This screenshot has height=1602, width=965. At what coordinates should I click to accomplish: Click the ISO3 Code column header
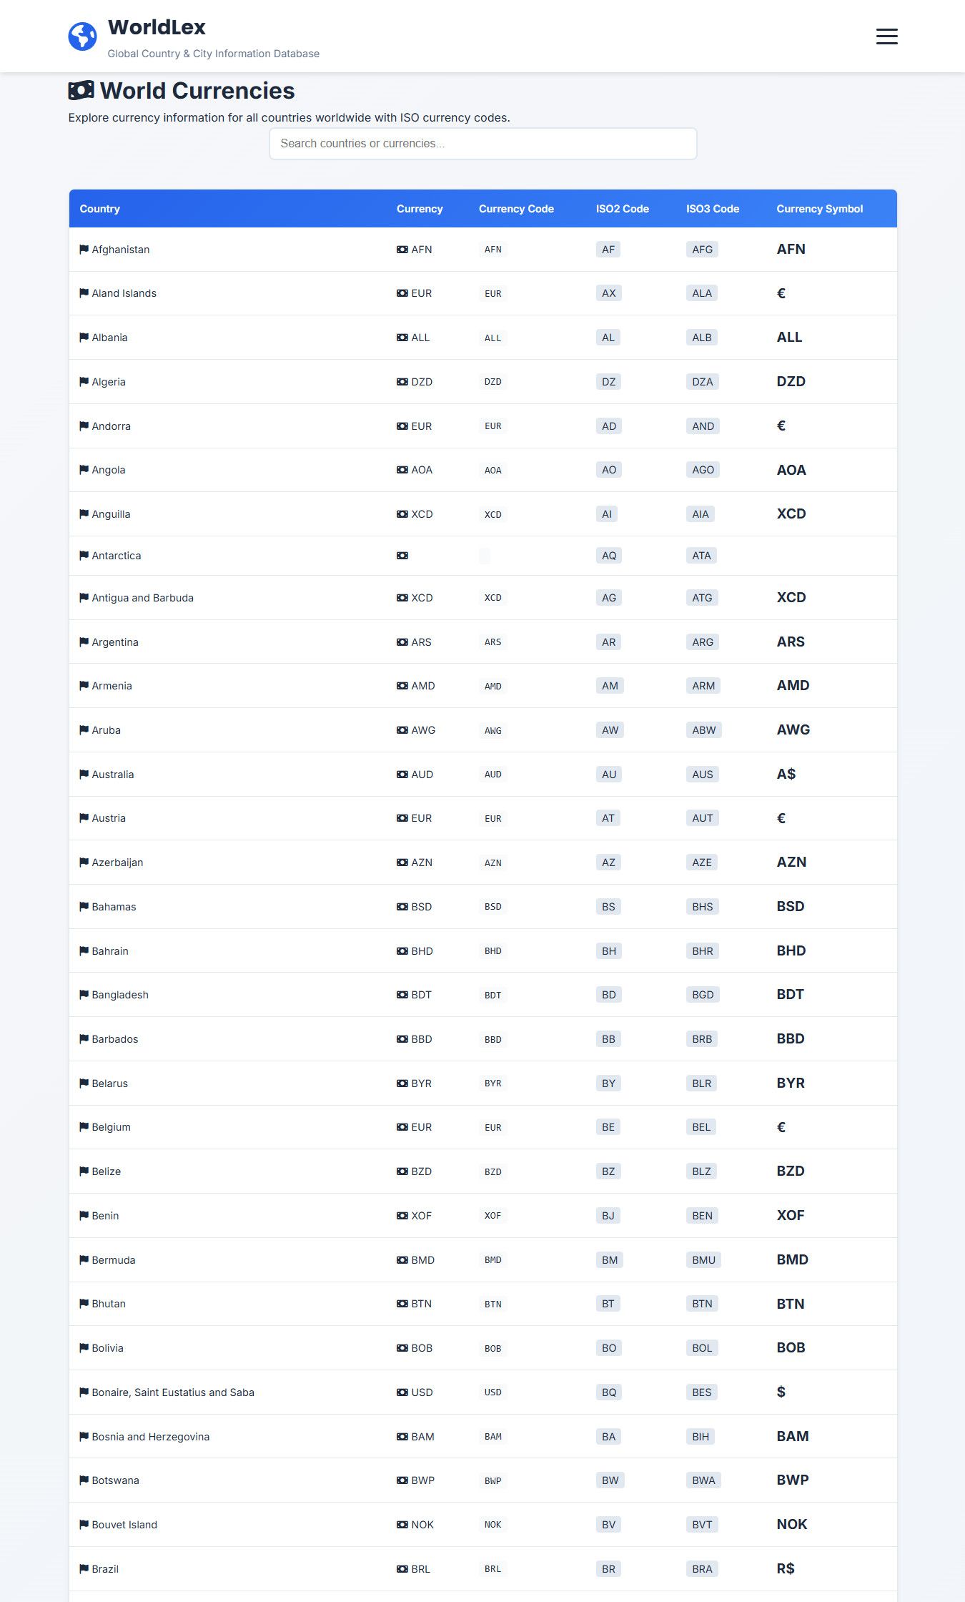[x=712, y=209]
